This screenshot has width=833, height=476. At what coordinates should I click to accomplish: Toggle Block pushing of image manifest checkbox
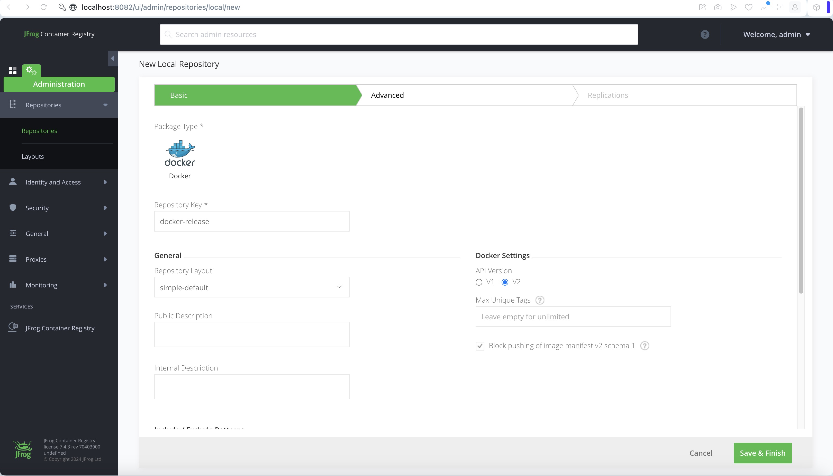(x=480, y=346)
